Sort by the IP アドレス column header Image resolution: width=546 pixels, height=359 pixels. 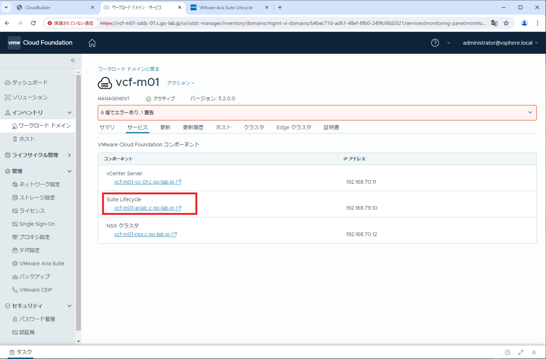click(x=354, y=159)
